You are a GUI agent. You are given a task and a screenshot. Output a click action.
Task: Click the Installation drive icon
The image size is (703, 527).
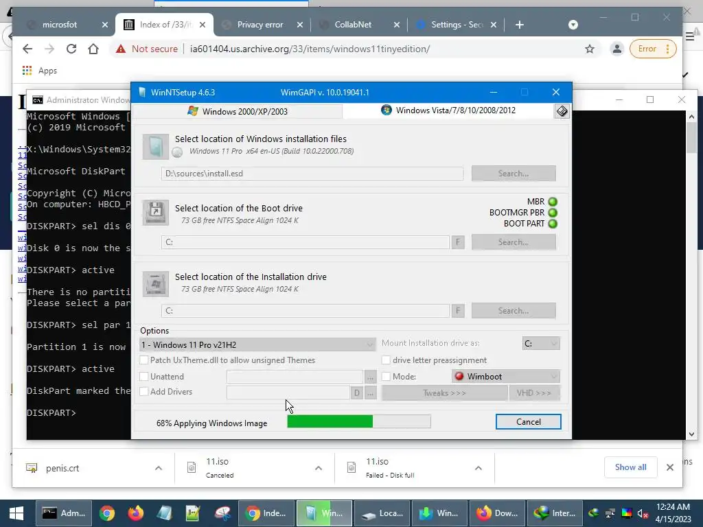click(x=156, y=283)
